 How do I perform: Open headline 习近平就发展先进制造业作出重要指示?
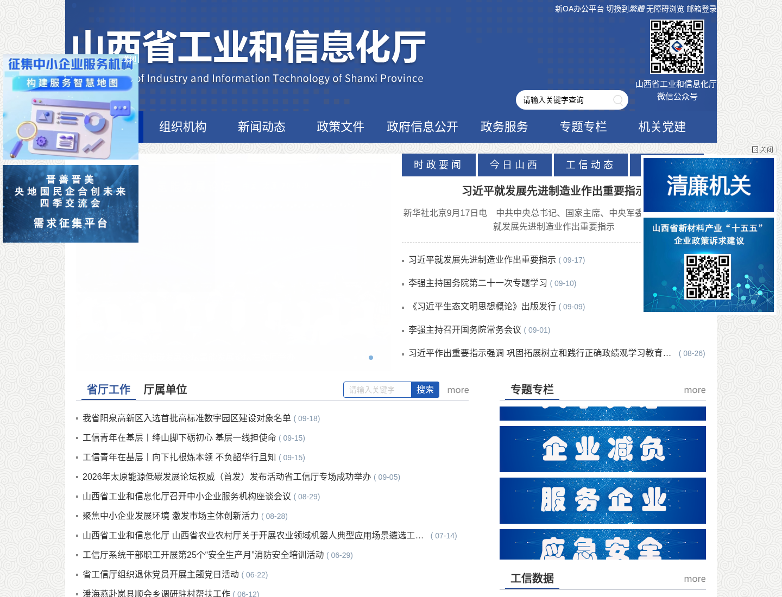(552, 191)
